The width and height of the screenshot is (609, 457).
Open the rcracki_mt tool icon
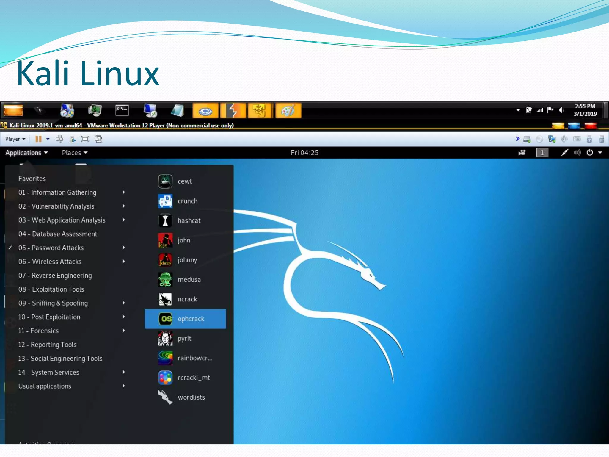coord(165,378)
